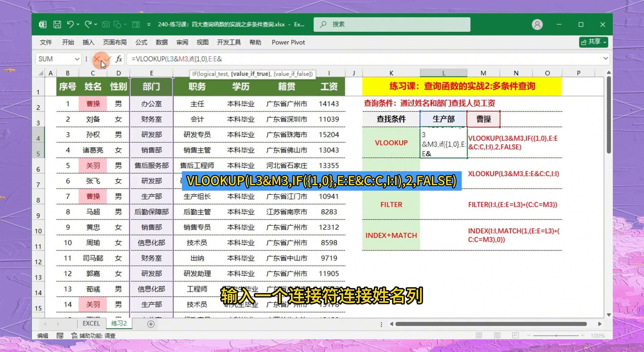This screenshot has width=644, height=352.
Task: Click the zoom slider track
Action: [556, 335]
